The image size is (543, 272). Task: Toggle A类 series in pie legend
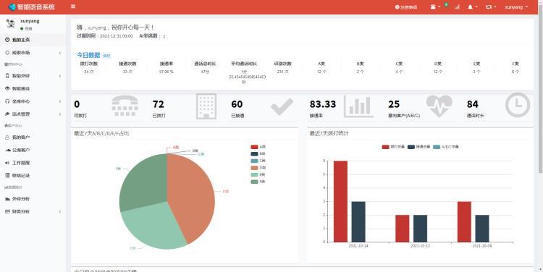pos(258,147)
